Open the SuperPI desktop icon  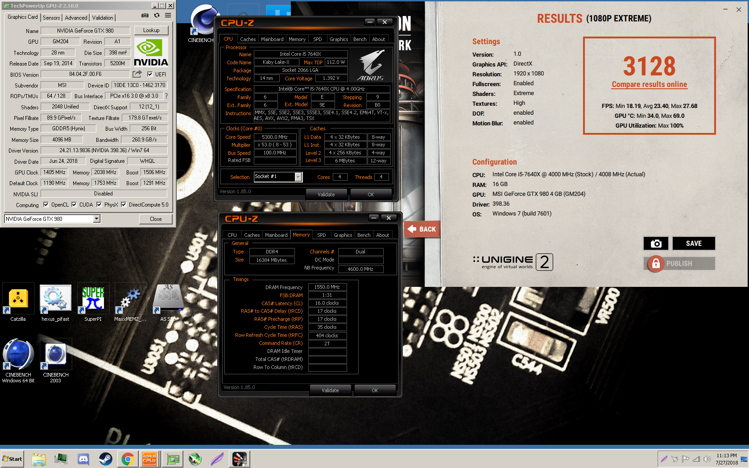[93, 302]
